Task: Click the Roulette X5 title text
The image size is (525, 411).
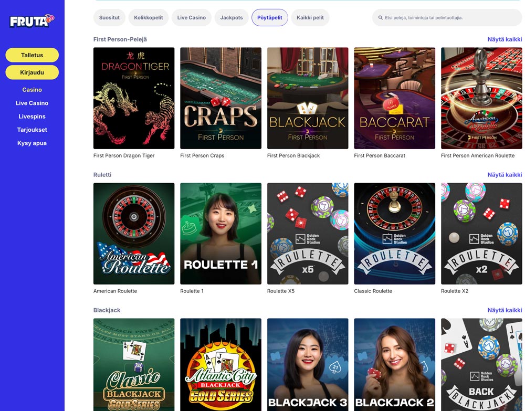Action: (281, 291)
